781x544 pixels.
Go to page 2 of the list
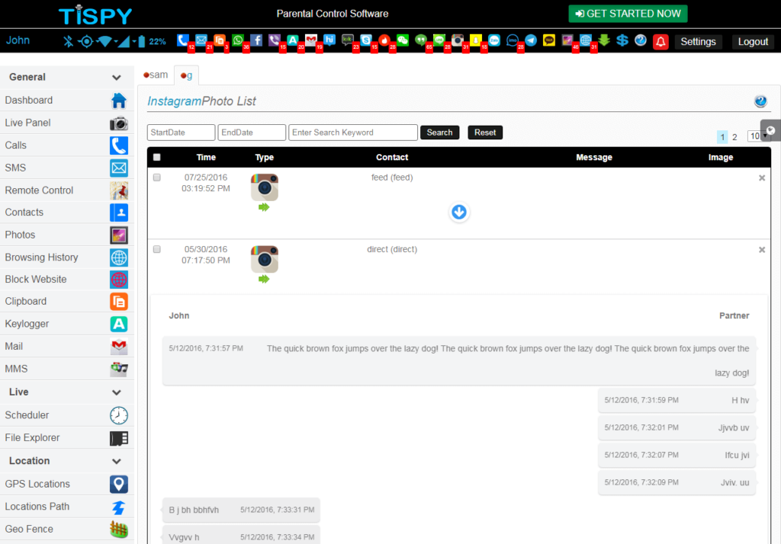(734, 137)
